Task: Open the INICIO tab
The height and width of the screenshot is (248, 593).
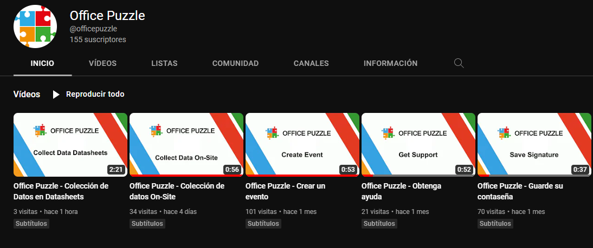Action: [42, 63]
